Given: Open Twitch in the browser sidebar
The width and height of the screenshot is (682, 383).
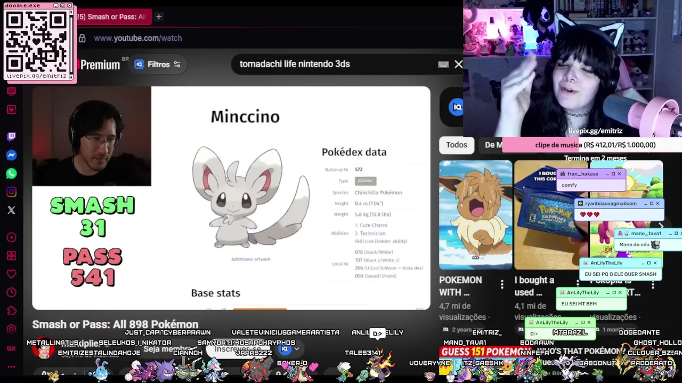Looking at the screenshot, I should coord(11,137).
